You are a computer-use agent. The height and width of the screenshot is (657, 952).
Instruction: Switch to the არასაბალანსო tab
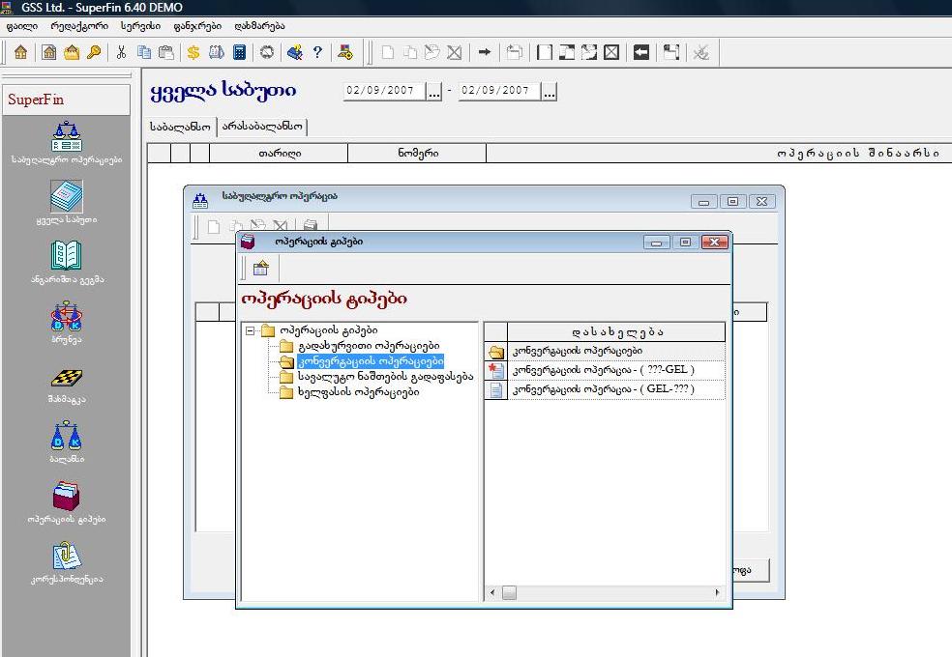263,126
